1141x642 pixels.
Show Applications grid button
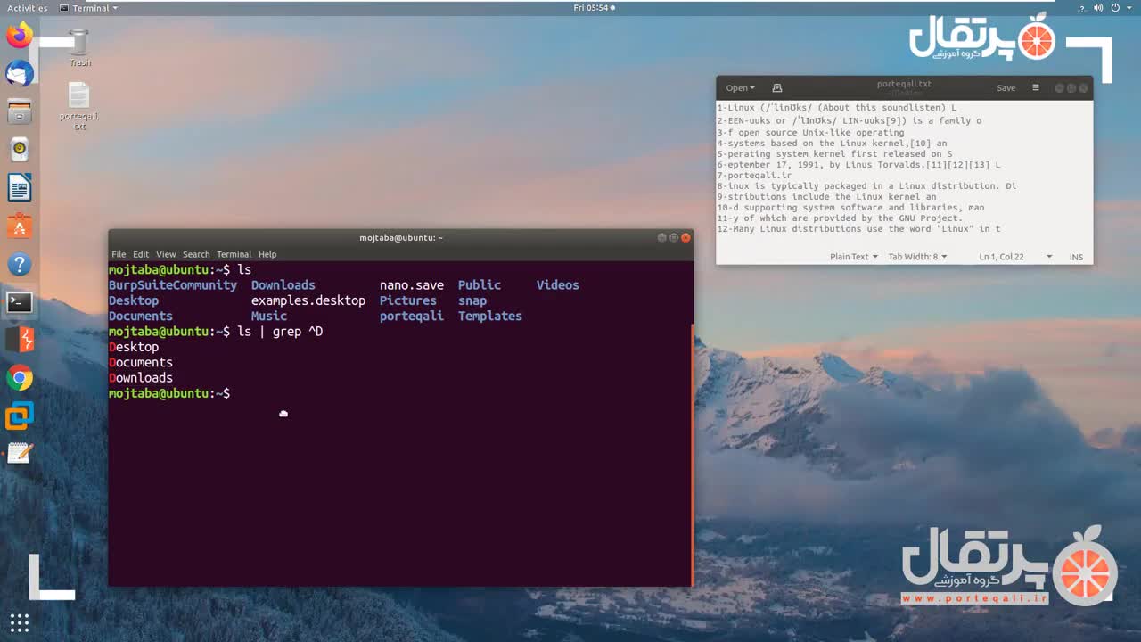point(20,621)
